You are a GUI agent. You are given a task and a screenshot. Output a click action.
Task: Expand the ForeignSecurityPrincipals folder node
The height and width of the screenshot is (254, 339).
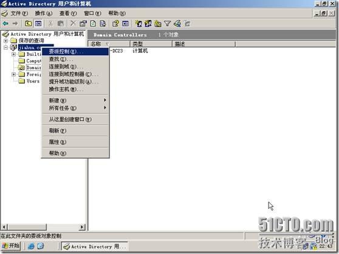tap(13, 75)
